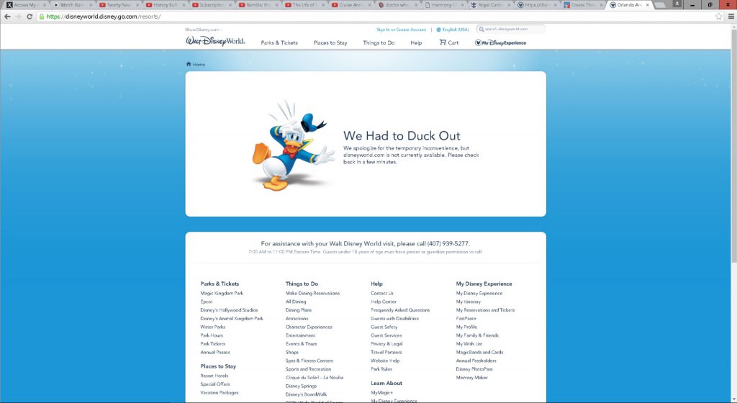
Task: Open Disney's Hollywood Studios link
Action: pyautogui.click(x=229, y=310)
